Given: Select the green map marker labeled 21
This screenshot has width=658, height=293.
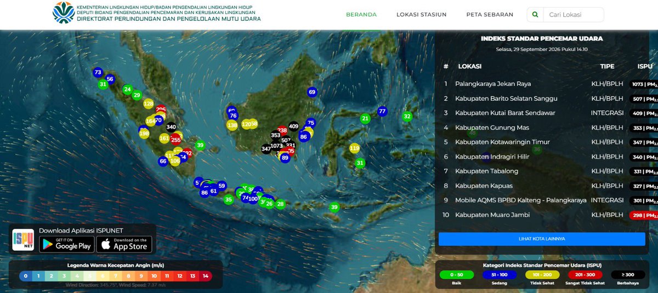Looking at the screenshot, I should coord(365,118).
